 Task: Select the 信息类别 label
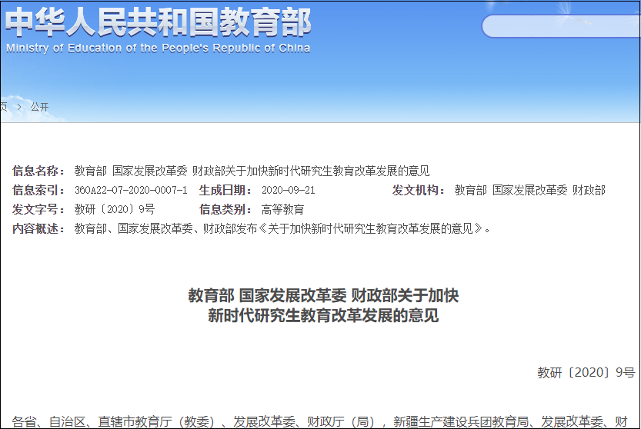[x=225, y=209]
